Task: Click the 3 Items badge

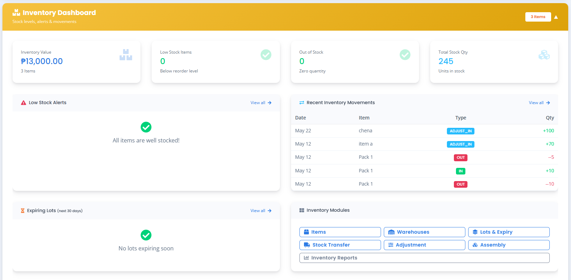Action: 538,17
